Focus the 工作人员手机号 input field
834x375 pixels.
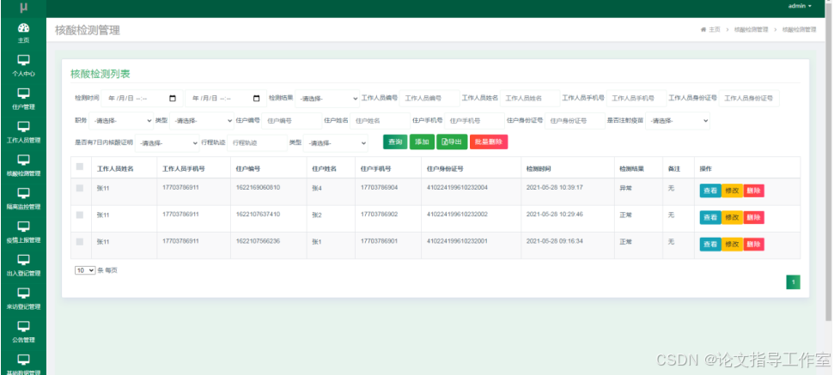(636, 99)
